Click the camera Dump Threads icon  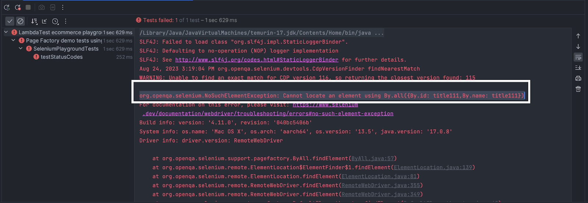[x=42, y=7]
